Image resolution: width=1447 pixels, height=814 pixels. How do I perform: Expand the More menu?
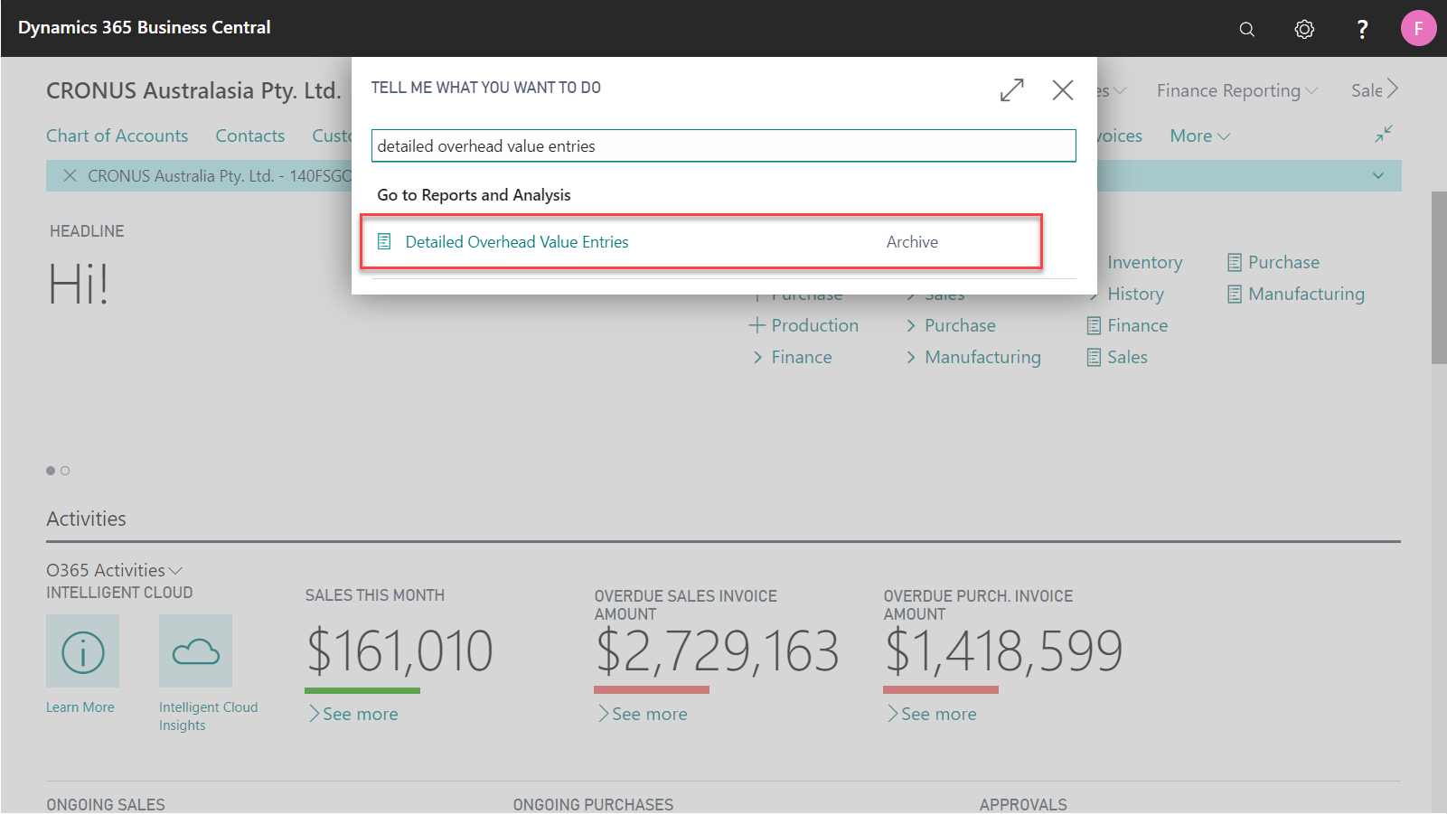pyautogui.click(x=1200, y=136)
